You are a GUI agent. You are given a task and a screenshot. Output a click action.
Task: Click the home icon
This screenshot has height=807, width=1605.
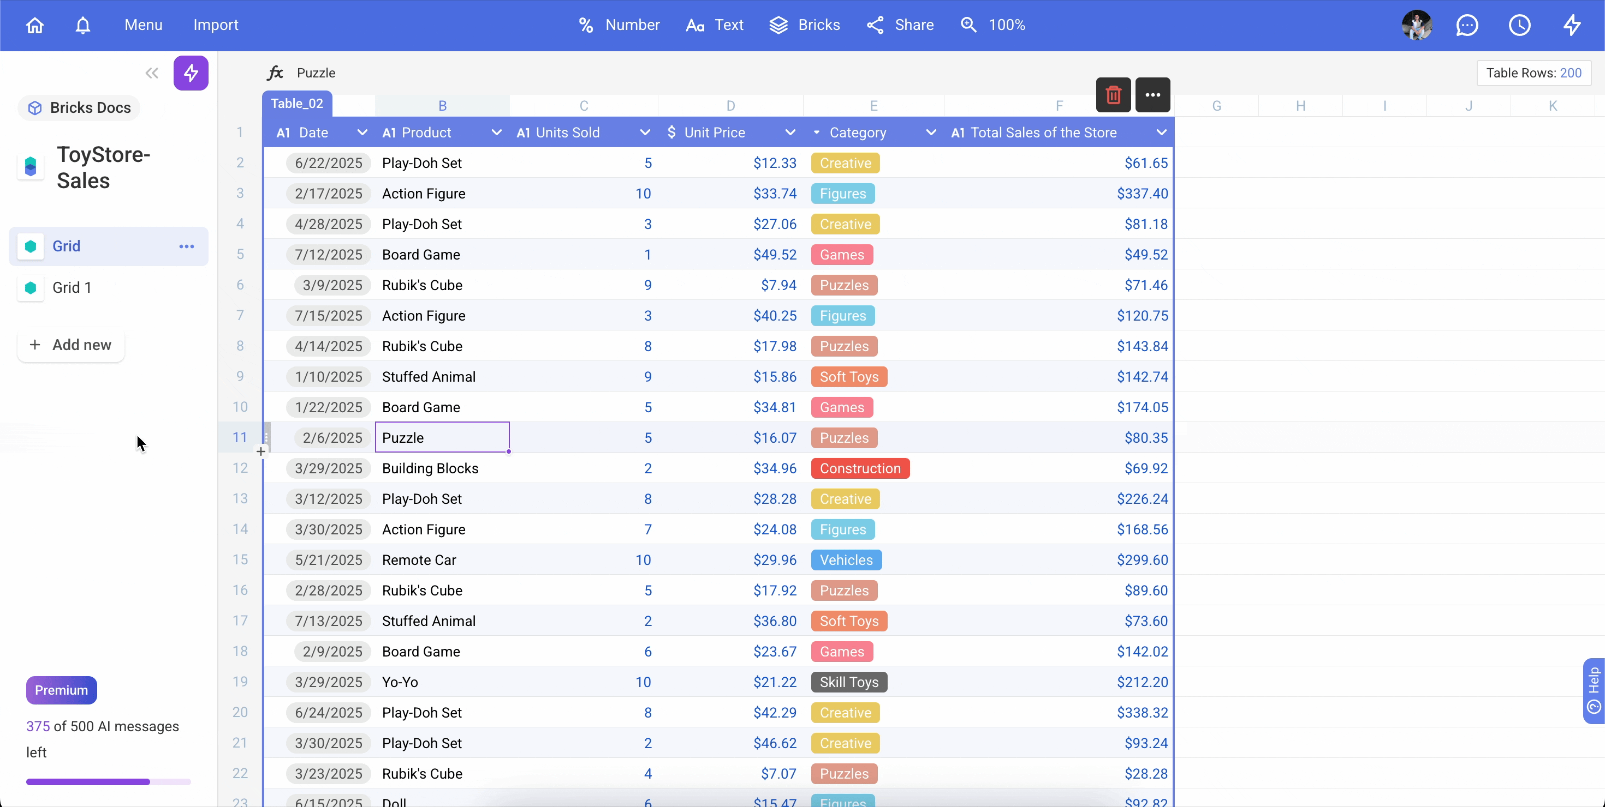pyautogui.click(x=35, y=25)
